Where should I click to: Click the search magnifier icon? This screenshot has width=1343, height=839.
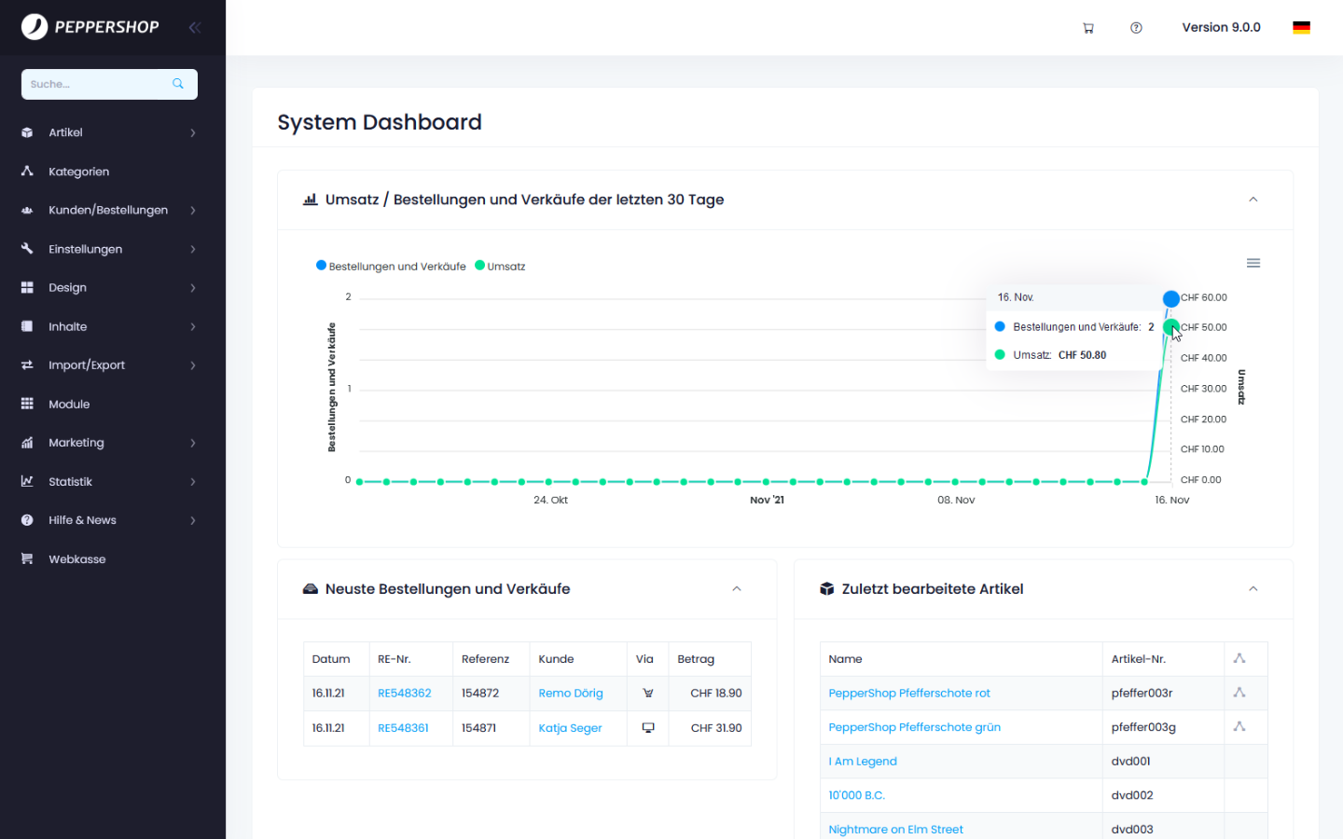pyautogui.click(x=178, y=84)
